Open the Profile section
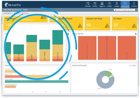This screenshot has width=140, height=98. click(95, 4)
